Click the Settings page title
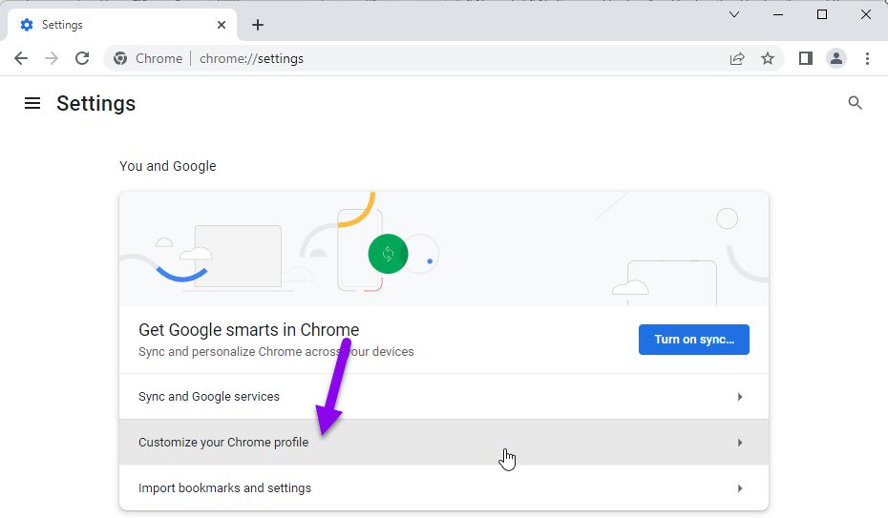The width and height of the screenshot is (888, 518). click(x=95, y=103)
